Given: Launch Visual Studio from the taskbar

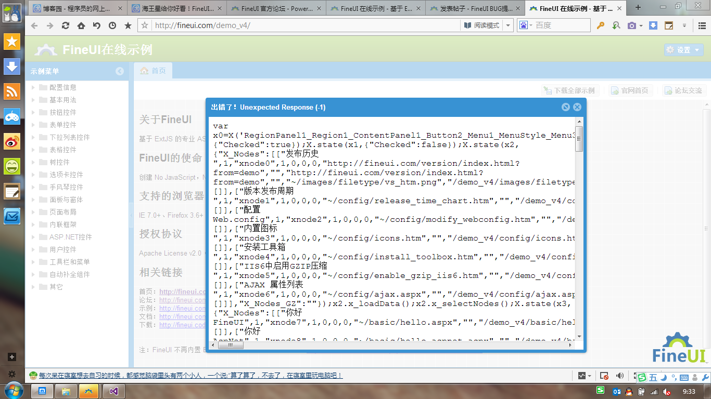Looking at the screenshot, I should (x=113, y=391).
